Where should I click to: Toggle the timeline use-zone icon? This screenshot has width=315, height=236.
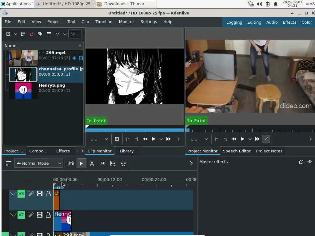tap(71, 163)
